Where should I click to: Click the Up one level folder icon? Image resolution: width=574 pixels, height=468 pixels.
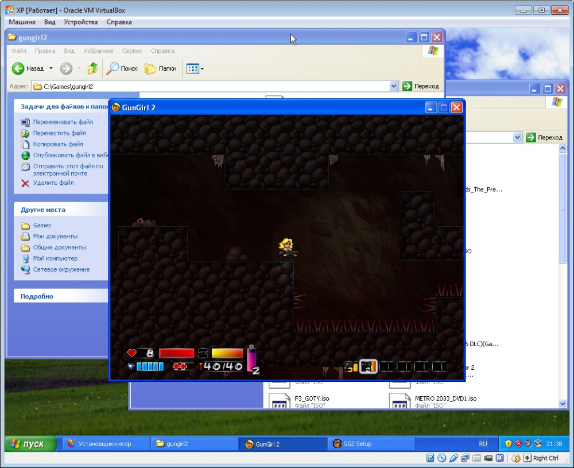[92, 68]
